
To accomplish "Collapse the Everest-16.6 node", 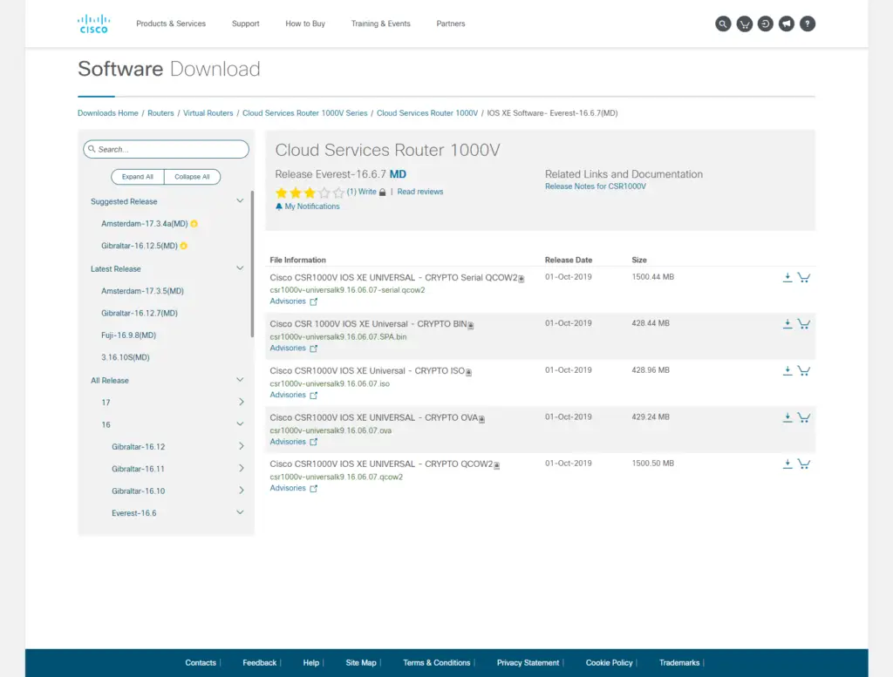I will [x=240, y=512].
